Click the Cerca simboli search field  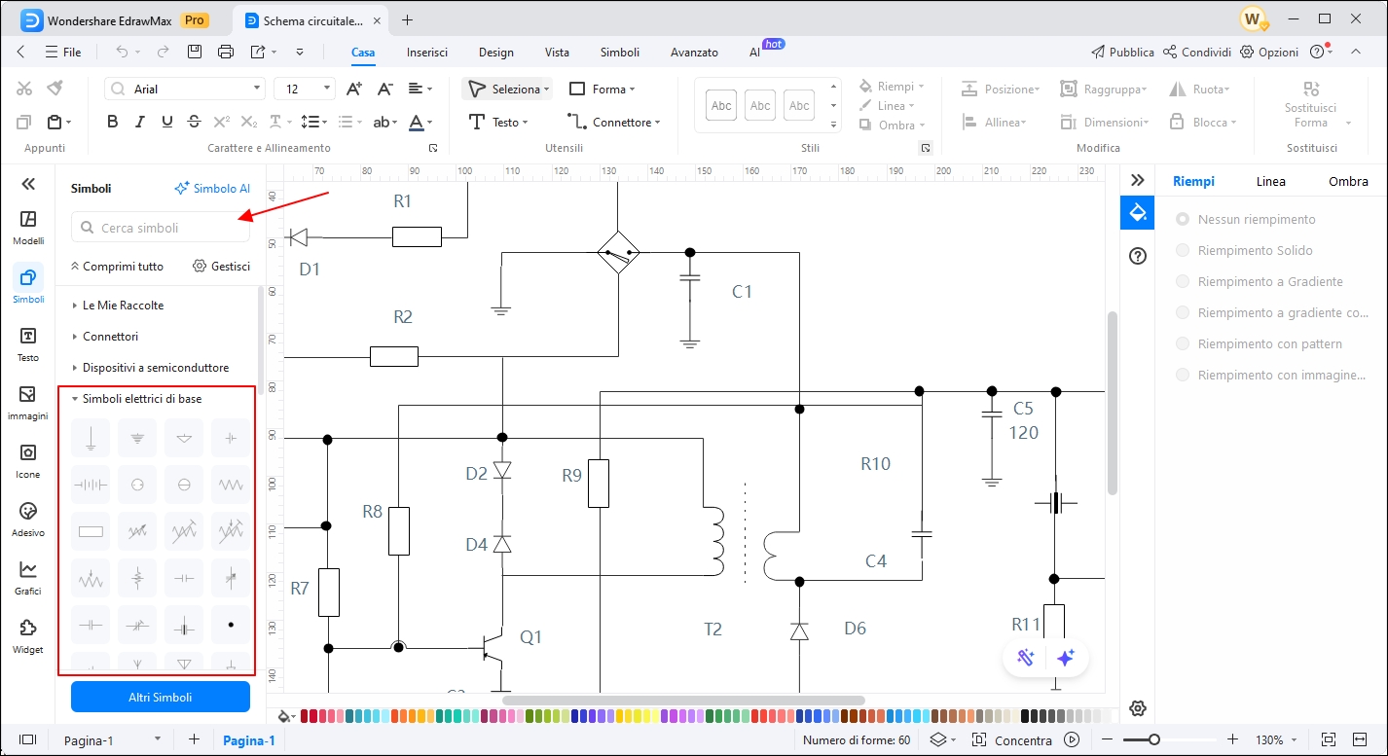tap(161, 228)
